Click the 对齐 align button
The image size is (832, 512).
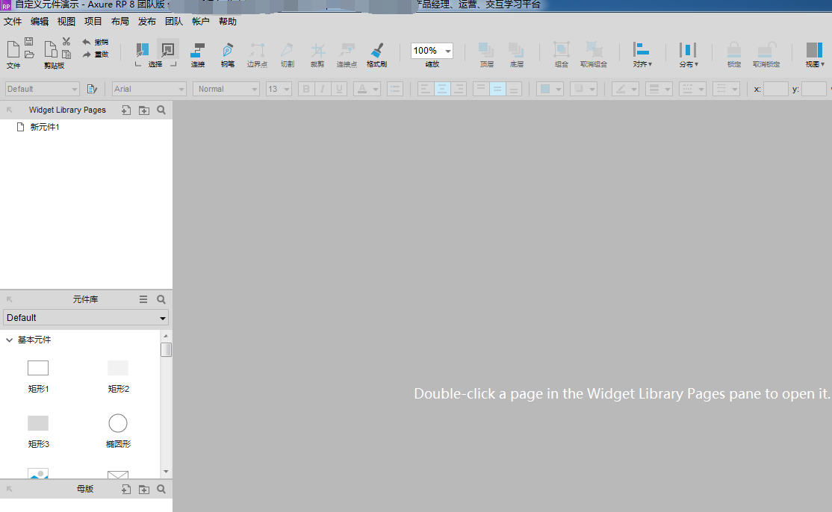click(x=642, y=54)
